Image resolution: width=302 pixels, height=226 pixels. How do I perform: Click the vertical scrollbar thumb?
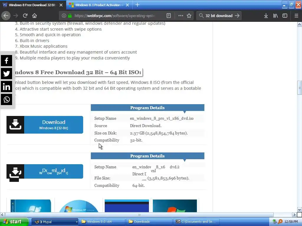[x=299, y=88]
